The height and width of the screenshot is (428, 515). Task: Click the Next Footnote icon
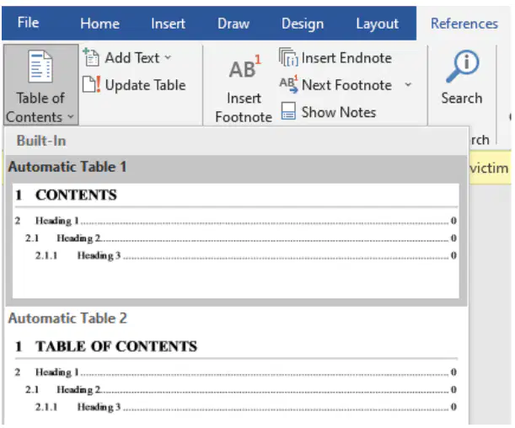point(288,84)
